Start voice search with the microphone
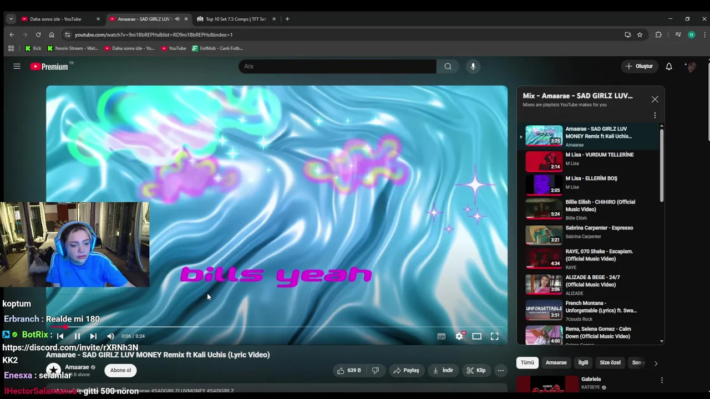 tap(473, 66)
